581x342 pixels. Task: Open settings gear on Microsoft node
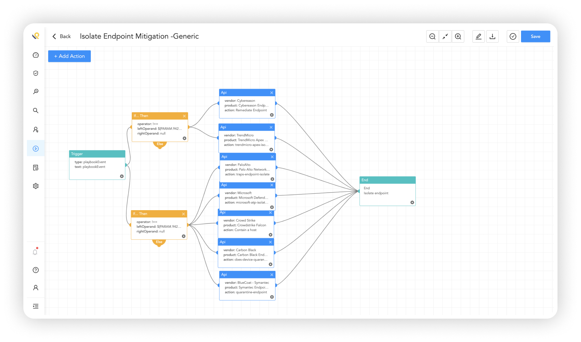[x=272, y=207]
